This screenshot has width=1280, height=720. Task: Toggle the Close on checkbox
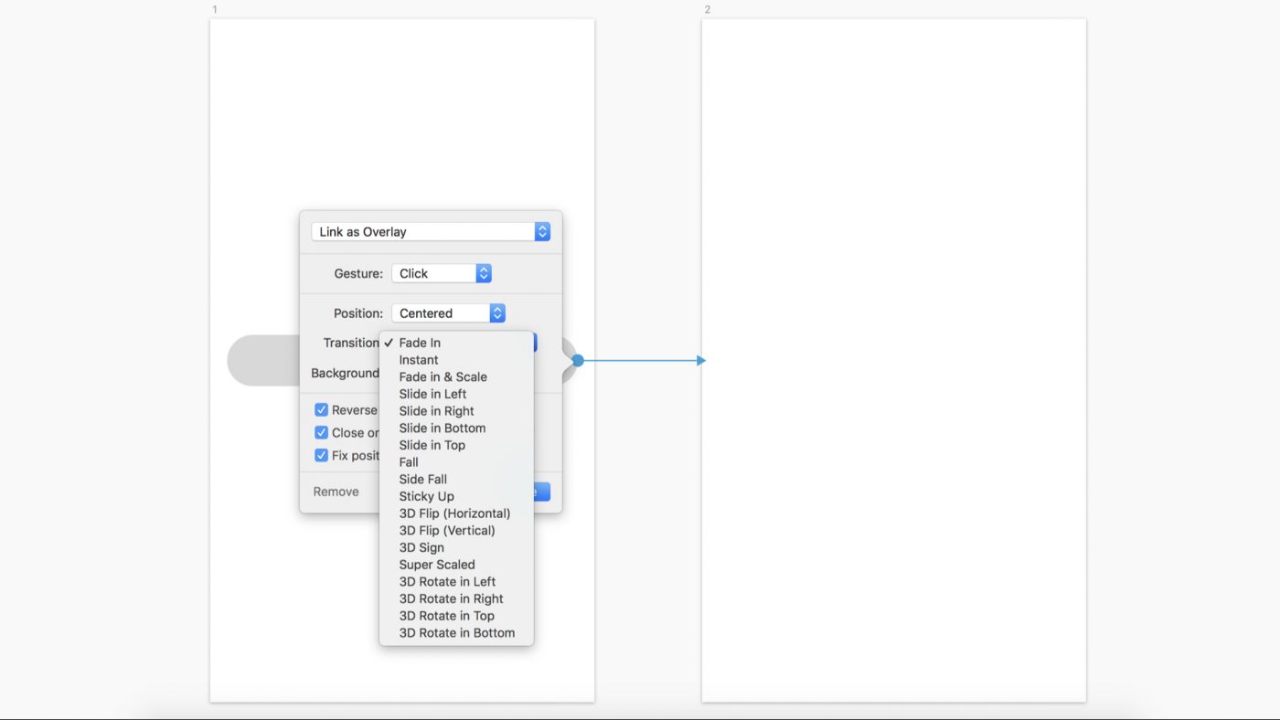[x=321, y=433]
